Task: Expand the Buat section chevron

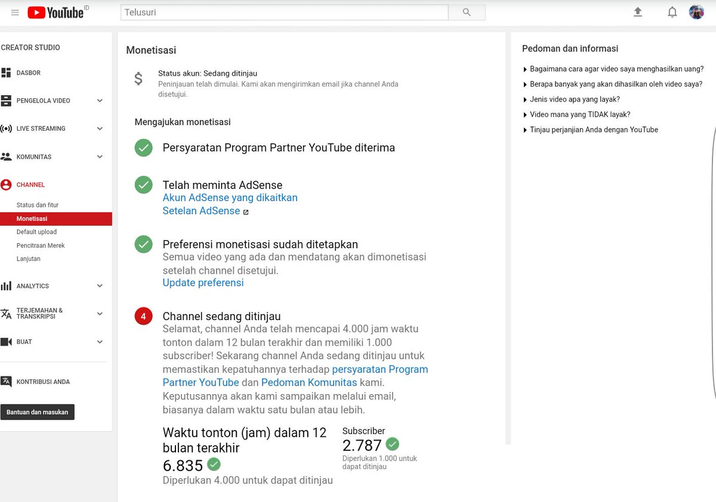Action: 100,342
